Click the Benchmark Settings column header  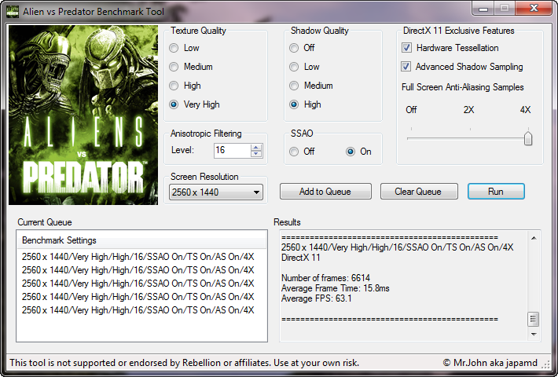click(x=141, y=240)
